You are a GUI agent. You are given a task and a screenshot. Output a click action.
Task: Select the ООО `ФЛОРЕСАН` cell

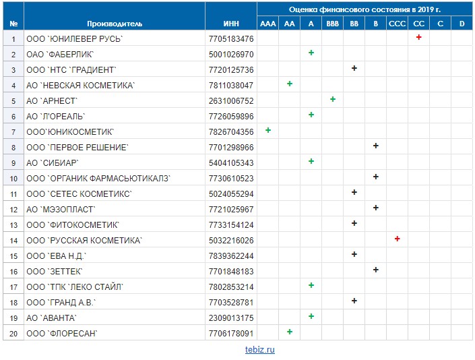pyautogui.click(x=115, y=333)
